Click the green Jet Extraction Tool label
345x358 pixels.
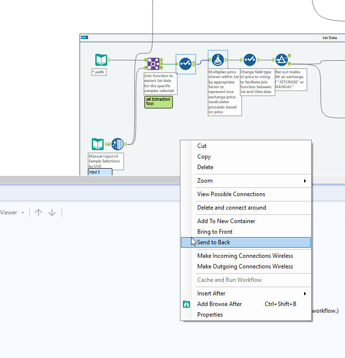(158, 102)
